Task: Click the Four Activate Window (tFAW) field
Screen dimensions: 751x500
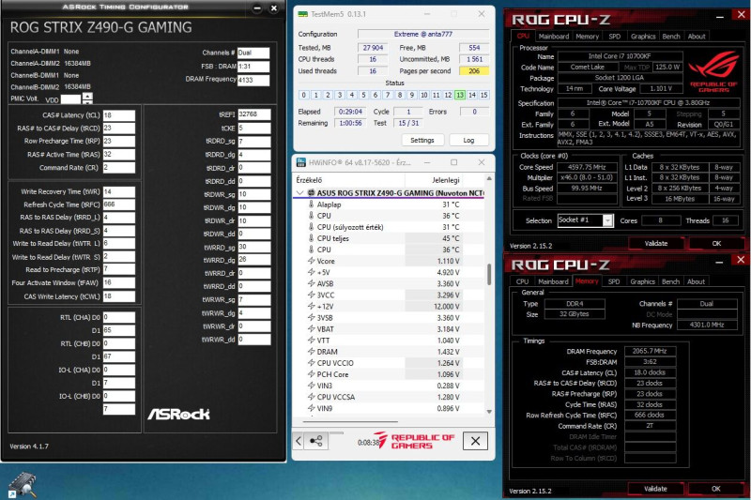Action: (119, 282)
